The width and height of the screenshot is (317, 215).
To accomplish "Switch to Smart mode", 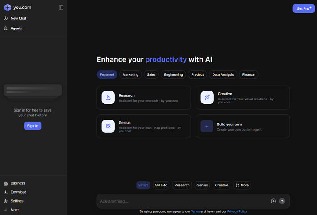I will (143, 185).
